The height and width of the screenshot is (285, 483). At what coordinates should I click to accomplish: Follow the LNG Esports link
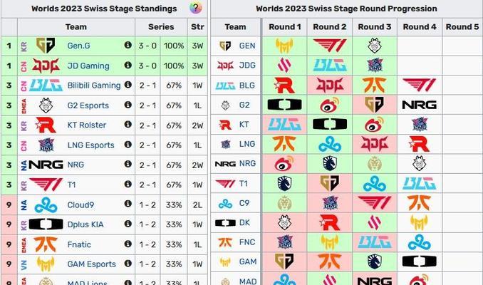coord(91,145)
